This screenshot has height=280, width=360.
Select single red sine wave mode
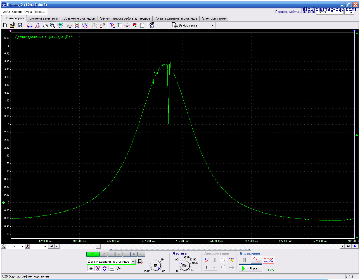256,260
